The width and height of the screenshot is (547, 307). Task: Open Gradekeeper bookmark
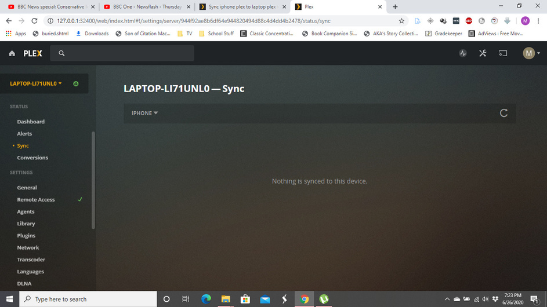pos(444,34)
